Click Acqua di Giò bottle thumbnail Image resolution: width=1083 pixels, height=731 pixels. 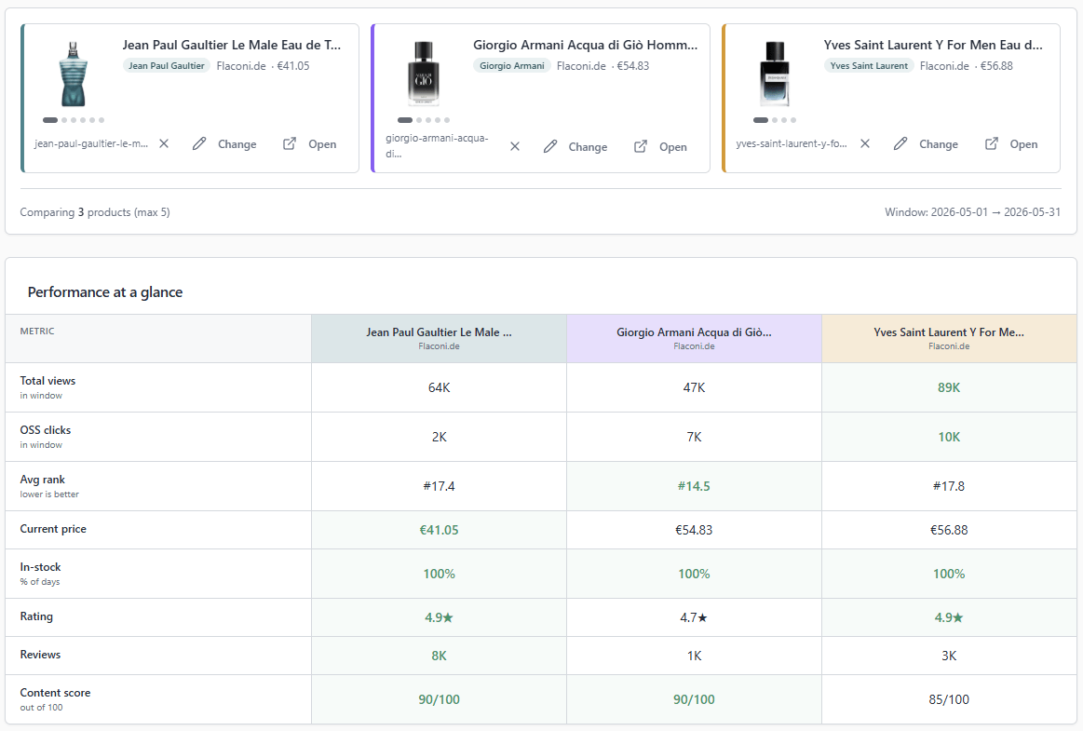click(x=424, y=74)
